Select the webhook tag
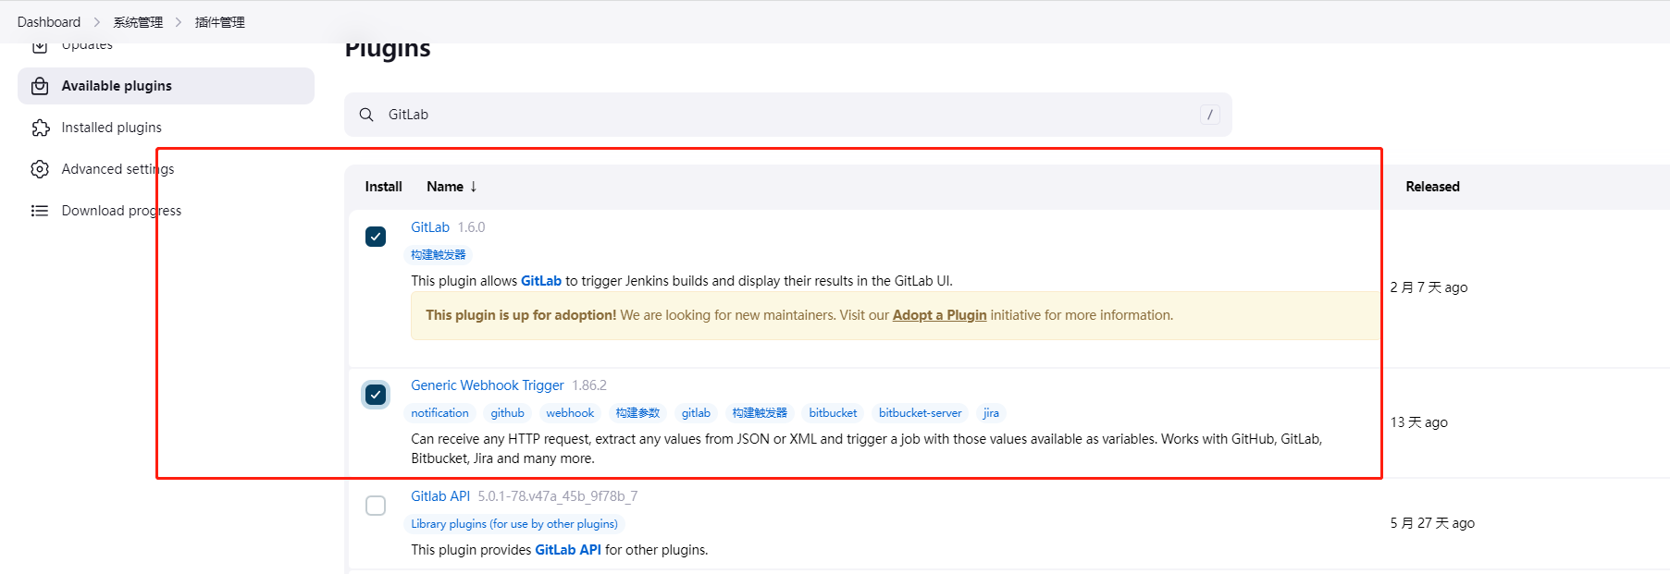Viewport: 1670px width, 574px height. point(570,413)
